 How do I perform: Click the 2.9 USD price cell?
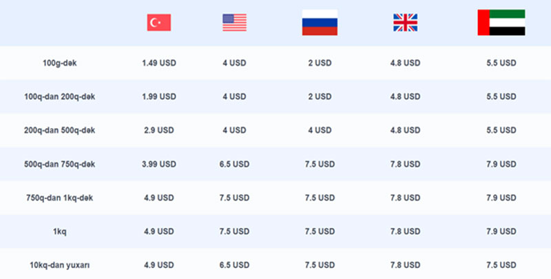pyautogui.click(x=159, y=130)
